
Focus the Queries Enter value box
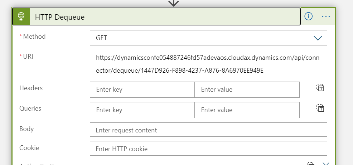(247, 110)
